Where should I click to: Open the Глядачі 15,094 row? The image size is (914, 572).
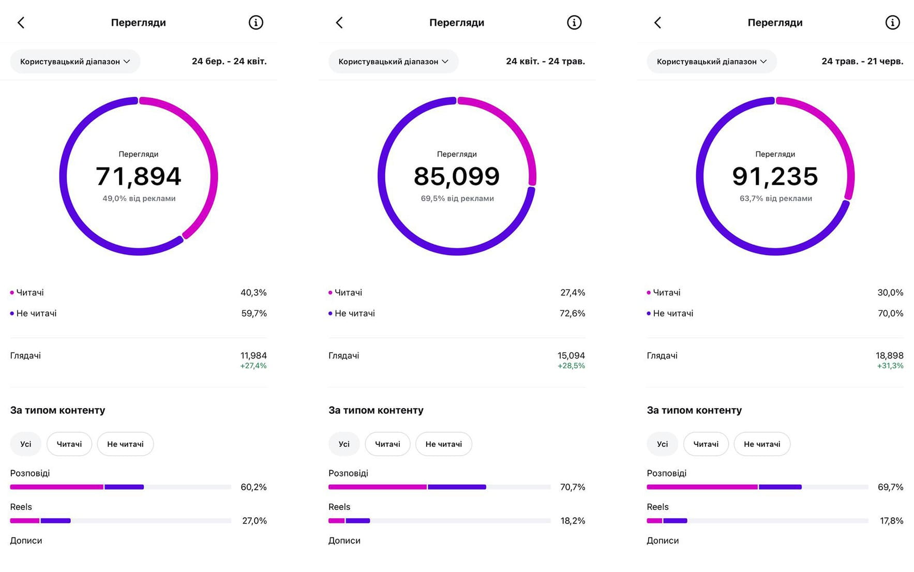point(457,360)
